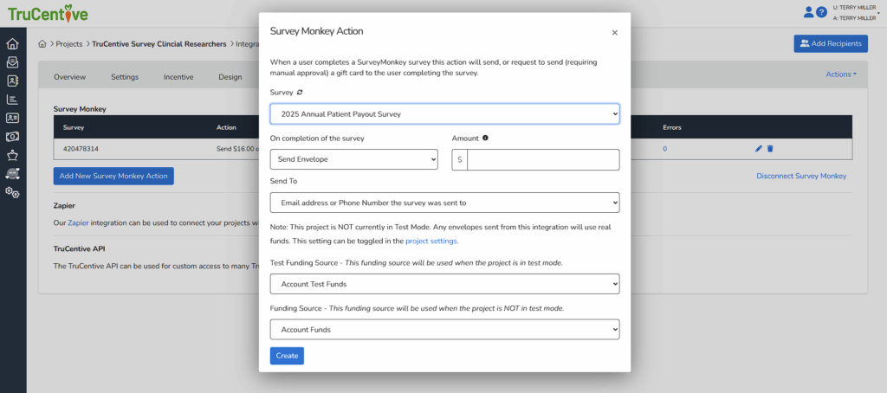Open the Actions dropdown menu

click(840, 74)
